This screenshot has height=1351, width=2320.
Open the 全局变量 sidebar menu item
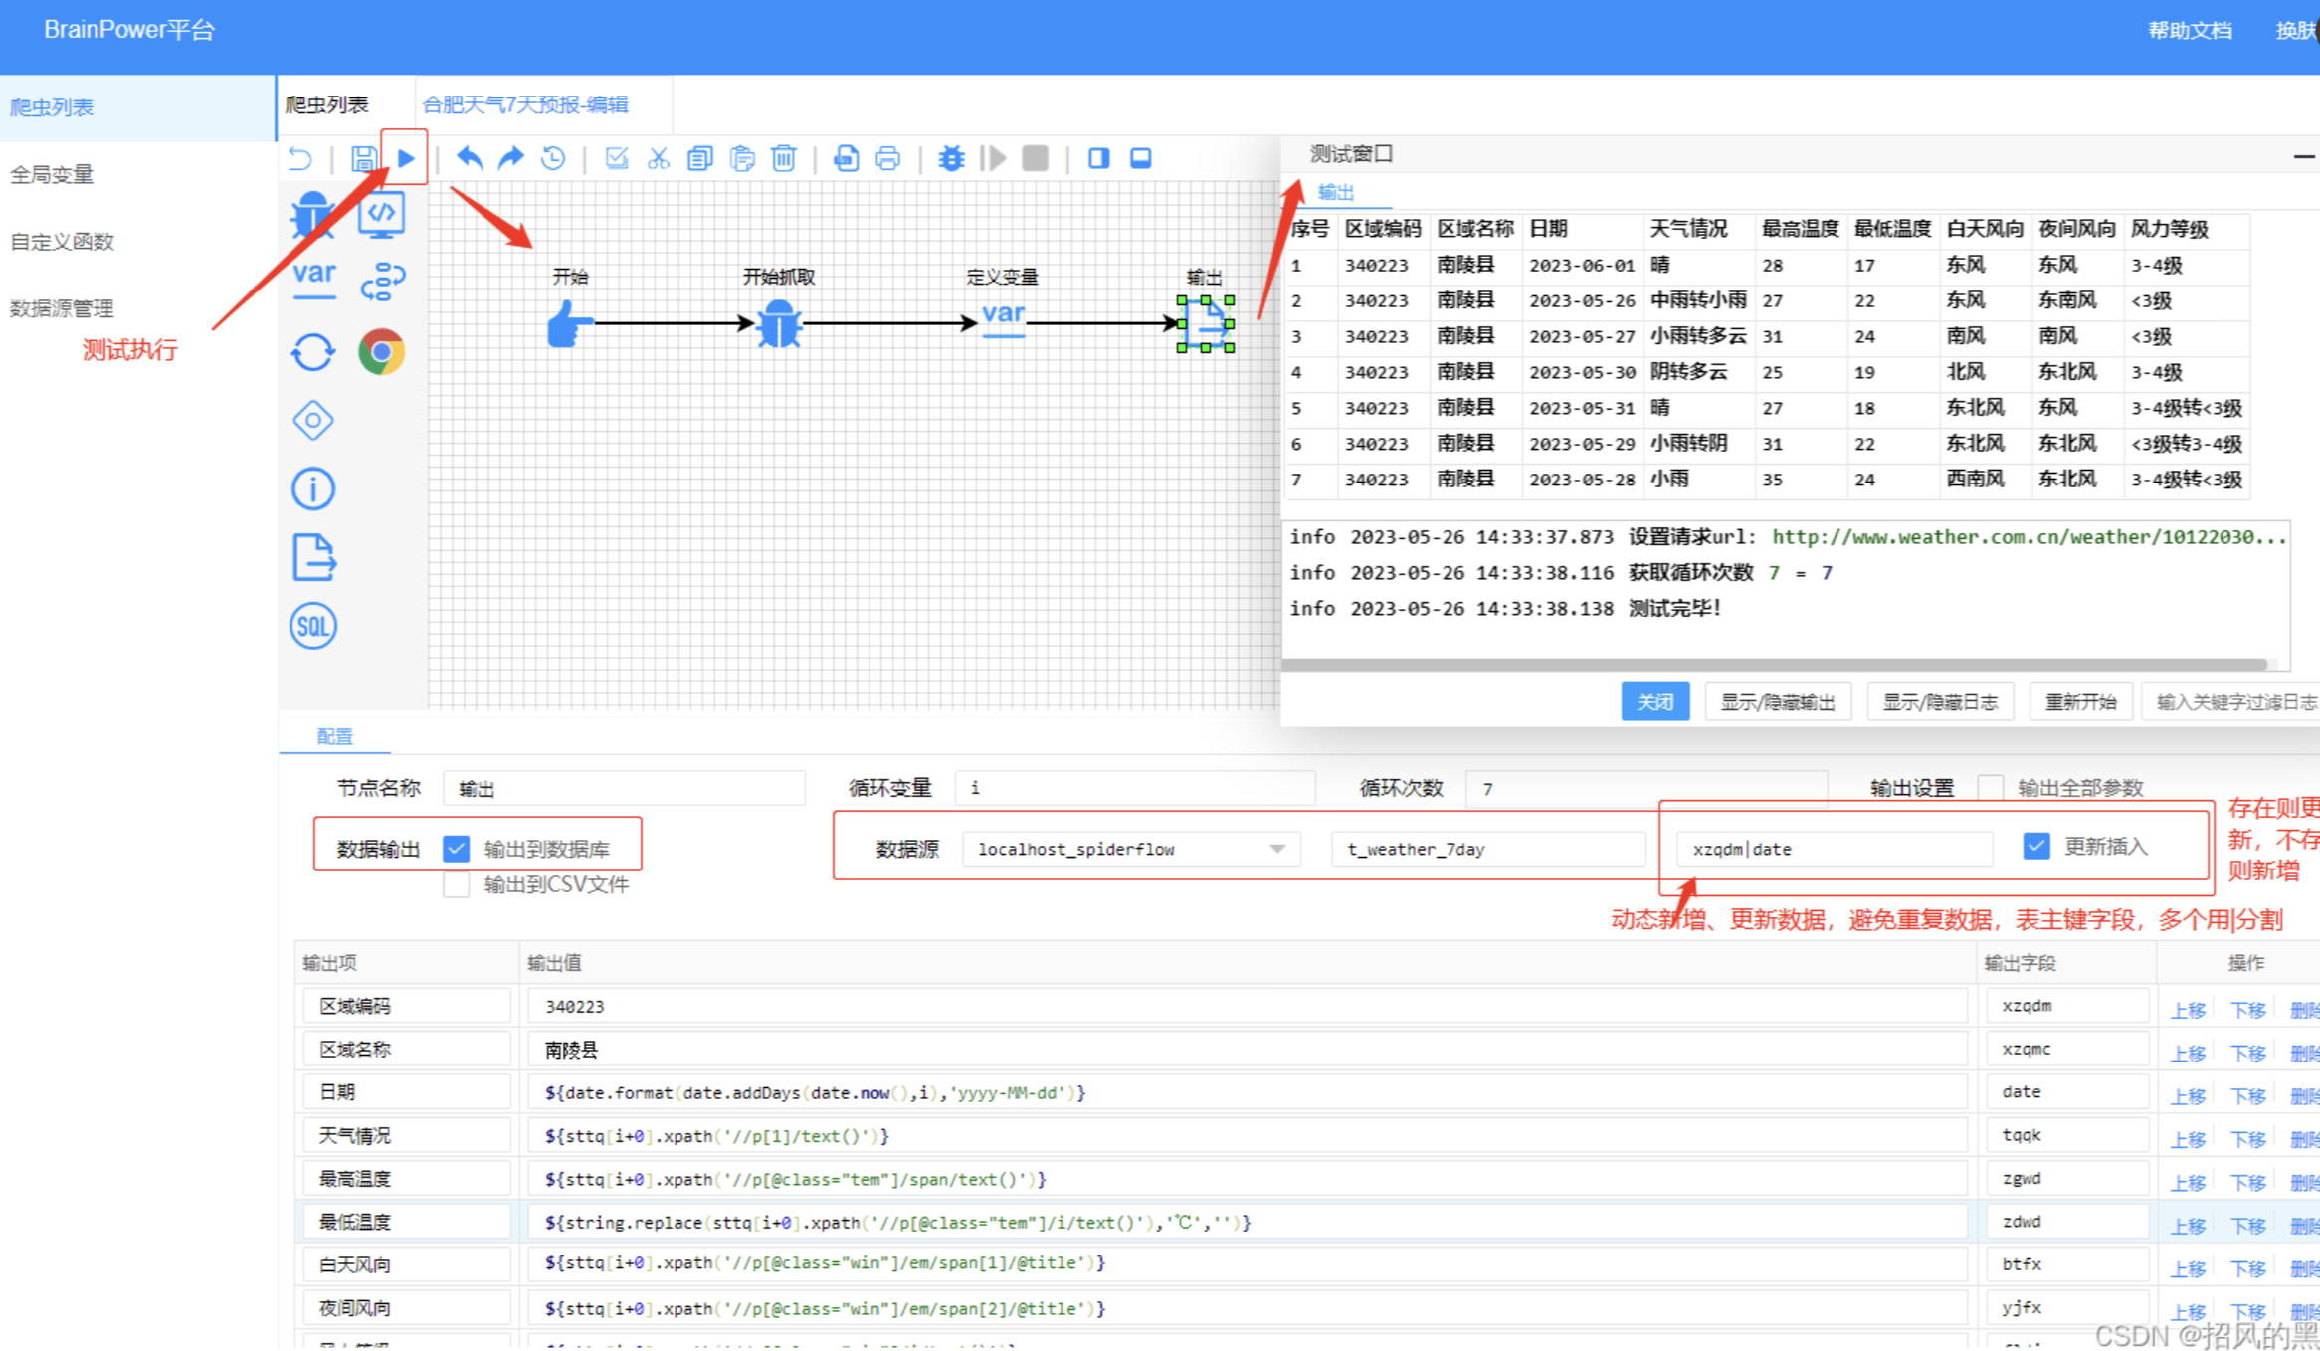click(52, 175)
